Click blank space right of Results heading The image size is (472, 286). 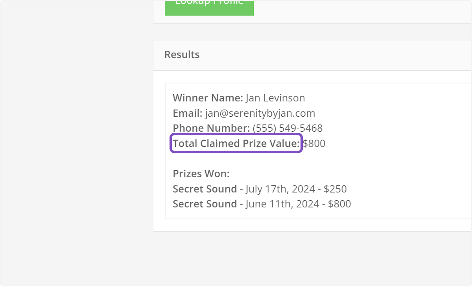(x=334, y=55)
